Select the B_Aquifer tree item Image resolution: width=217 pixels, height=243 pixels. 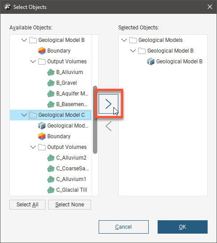[x=68, y=94]
